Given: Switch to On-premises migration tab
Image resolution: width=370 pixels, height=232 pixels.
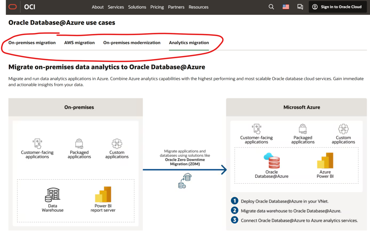Looking at the screenshot, I should click(x=32, y=43).
